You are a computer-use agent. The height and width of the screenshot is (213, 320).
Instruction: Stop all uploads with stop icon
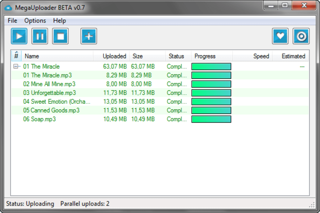(x=61, y=36)
